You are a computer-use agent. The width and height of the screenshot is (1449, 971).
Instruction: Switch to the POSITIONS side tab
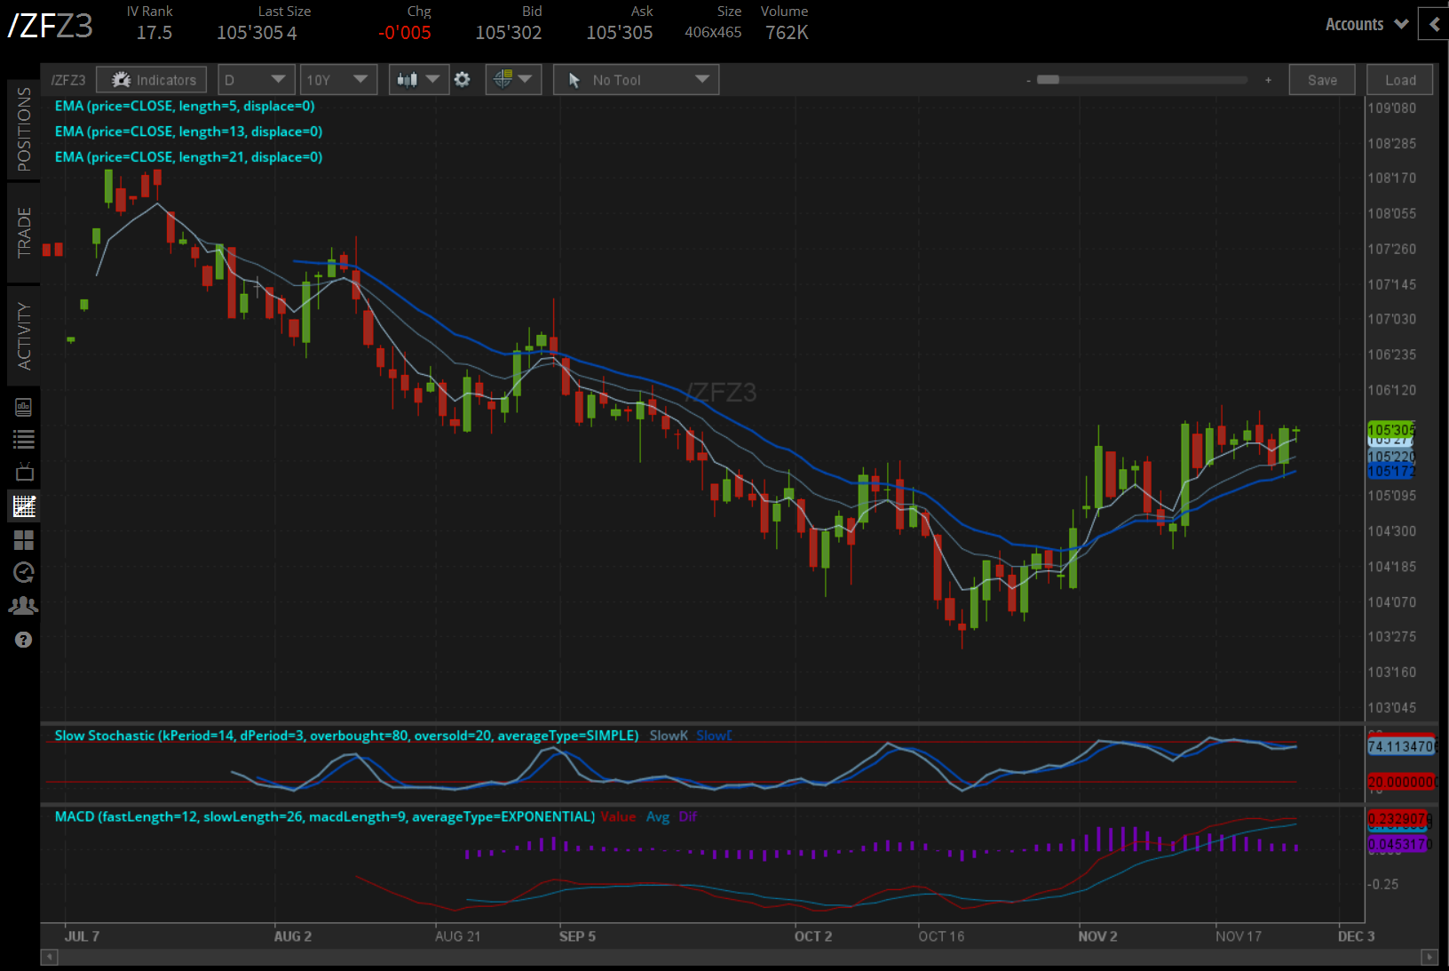click(x=24, y=129)
